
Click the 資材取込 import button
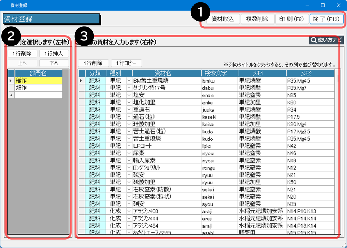[222, 19]
